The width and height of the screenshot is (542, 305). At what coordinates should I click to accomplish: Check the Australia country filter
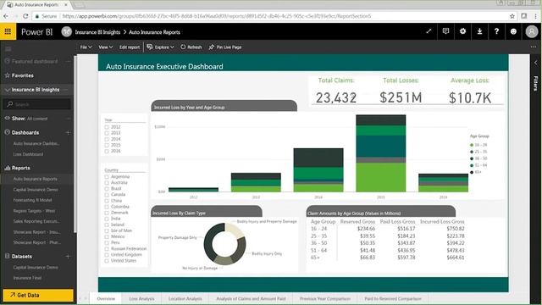[x=107, y=183]
